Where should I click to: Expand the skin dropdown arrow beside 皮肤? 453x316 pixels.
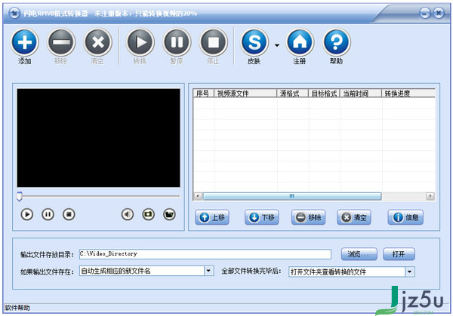[277, 45]
